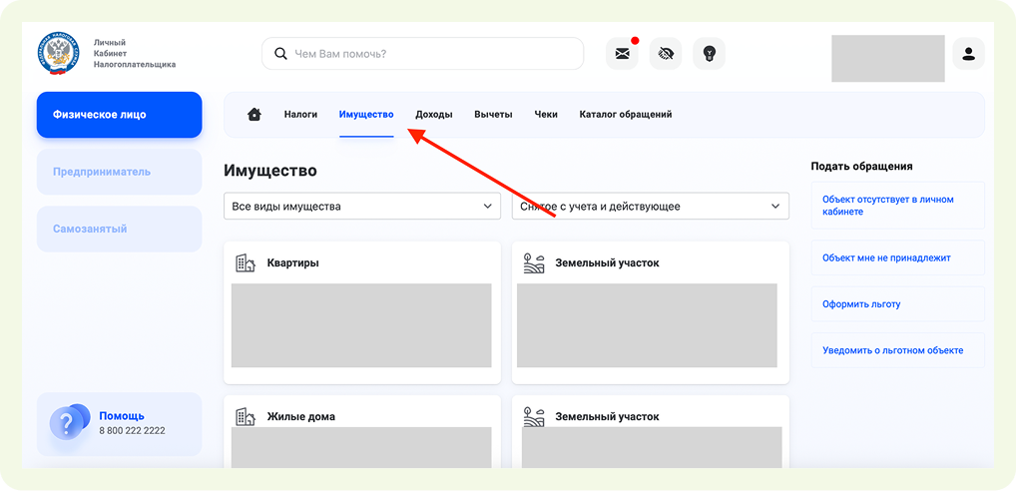Open the messages envelope icon
Viewport: 1016px width, 491px height.
pos(622,54)
